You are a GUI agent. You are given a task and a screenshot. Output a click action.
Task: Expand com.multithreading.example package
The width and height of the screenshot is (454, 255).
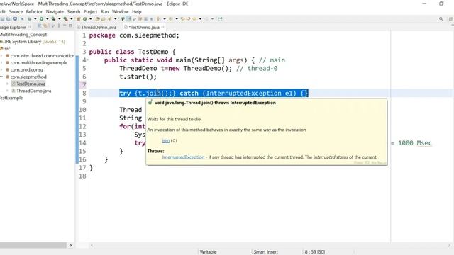tap(1, 62)
